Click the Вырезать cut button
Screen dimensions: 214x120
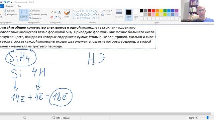click(9, 11)
